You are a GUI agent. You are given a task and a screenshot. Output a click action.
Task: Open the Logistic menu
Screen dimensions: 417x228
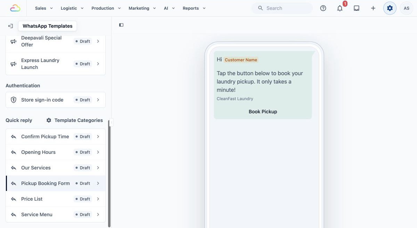tap(72, 8)
